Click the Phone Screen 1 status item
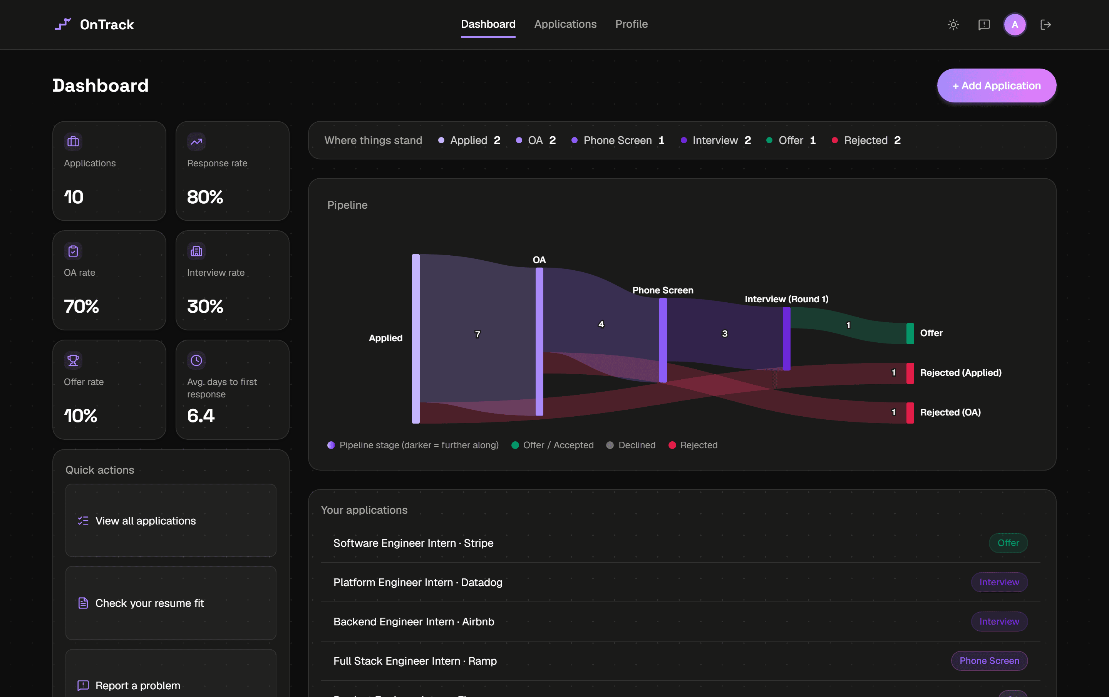 (618, 141)
